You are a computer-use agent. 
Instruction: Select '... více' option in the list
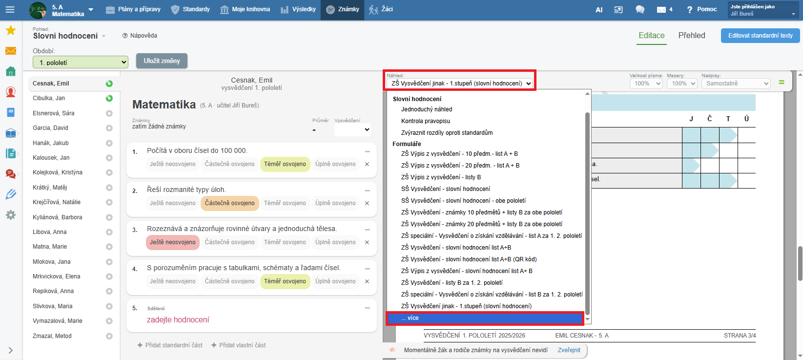coord(485,318)
